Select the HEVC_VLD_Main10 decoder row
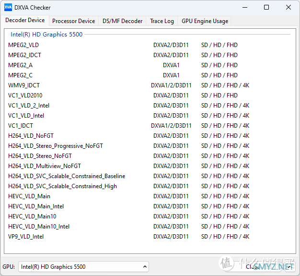 pos(150,216)
